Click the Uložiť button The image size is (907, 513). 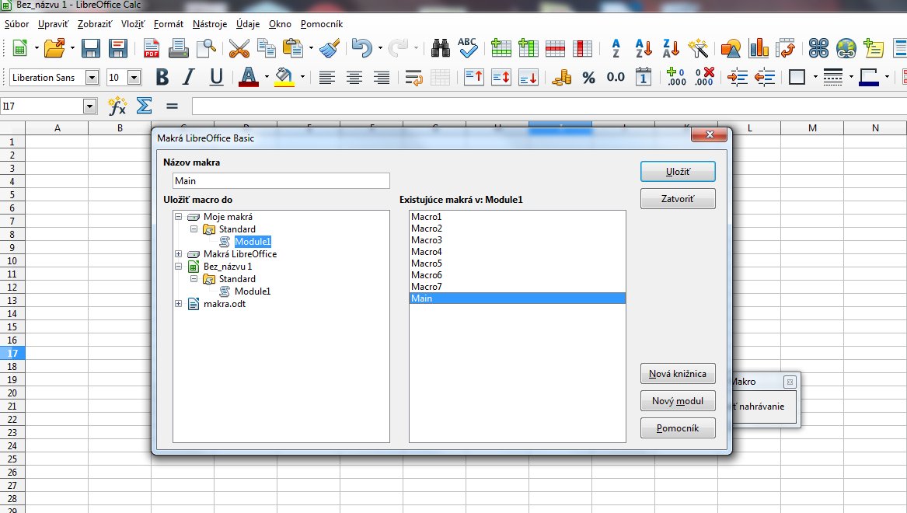coord(678,172)
